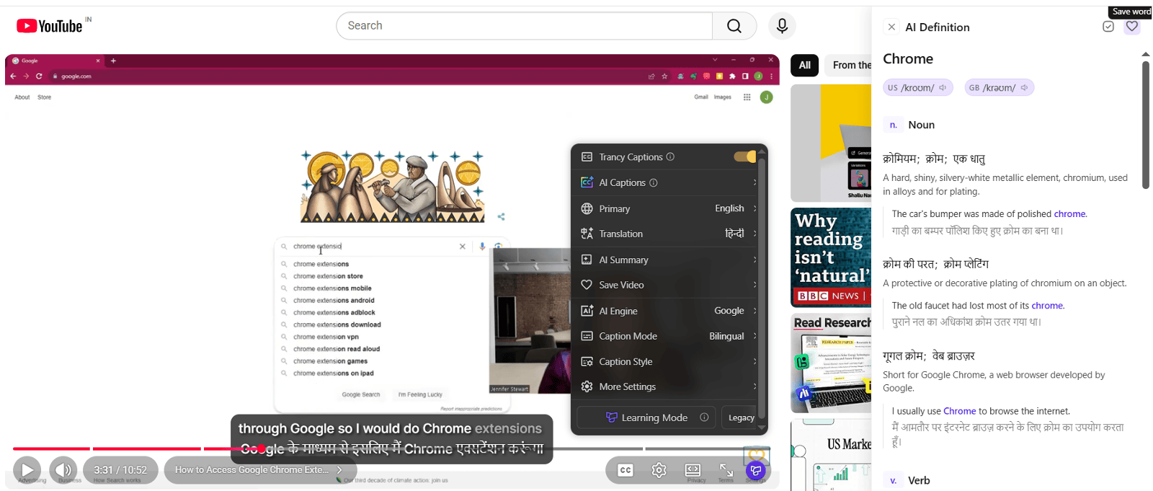This screenshot has width=1153, height=491.
Task: Click the 'Chrome' headword title
Action: (908, 59)
